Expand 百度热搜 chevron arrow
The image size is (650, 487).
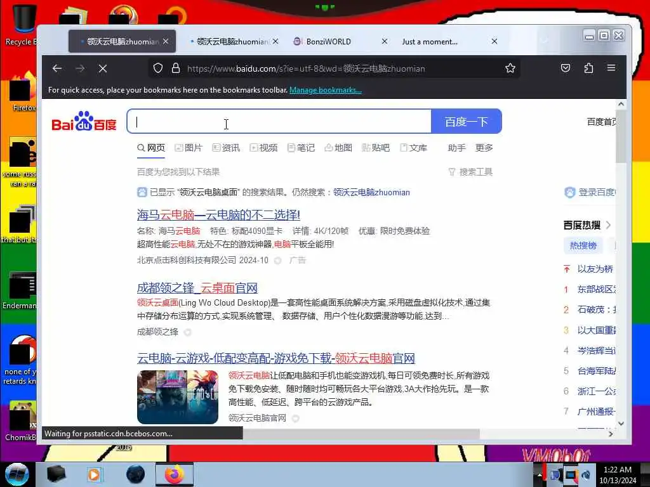(608, 225)
